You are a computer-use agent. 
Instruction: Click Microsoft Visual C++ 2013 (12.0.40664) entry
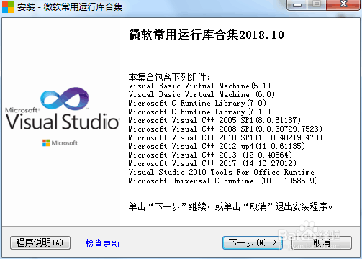(210, 155)
